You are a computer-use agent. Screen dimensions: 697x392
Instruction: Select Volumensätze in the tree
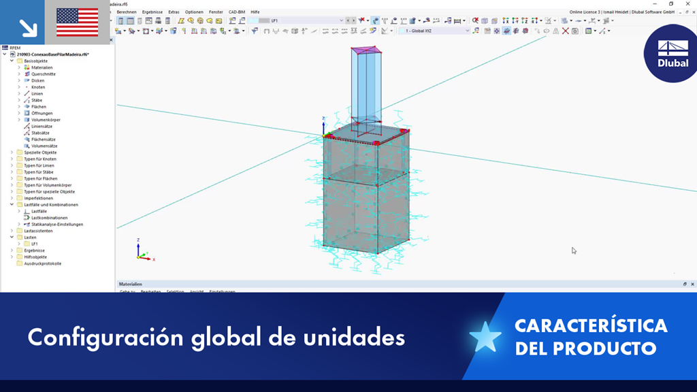[x=44, y=146]
